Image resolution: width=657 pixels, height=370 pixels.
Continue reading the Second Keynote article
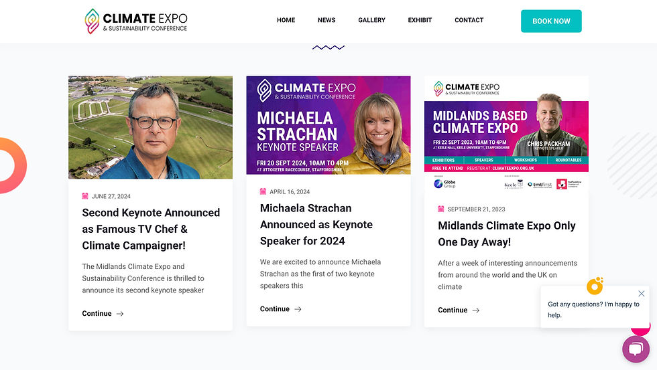97,314
